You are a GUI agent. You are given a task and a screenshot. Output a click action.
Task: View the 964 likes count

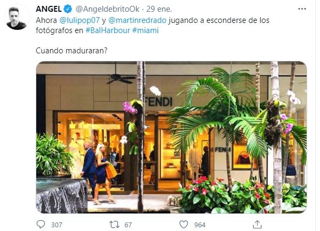199,225
